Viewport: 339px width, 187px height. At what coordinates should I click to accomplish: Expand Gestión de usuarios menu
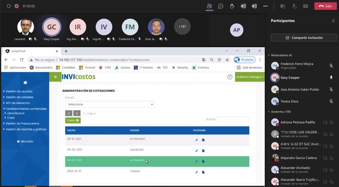tap(19, 91)
